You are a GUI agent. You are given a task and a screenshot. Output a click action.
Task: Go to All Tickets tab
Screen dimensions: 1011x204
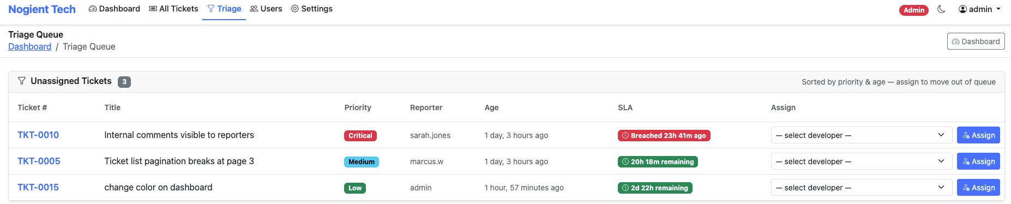(173, 9)
